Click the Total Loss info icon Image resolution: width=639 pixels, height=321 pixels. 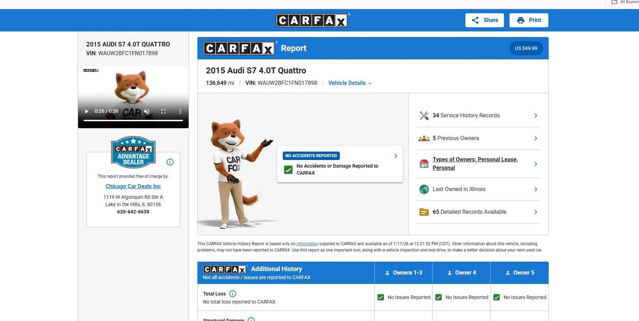pos(233,294)
